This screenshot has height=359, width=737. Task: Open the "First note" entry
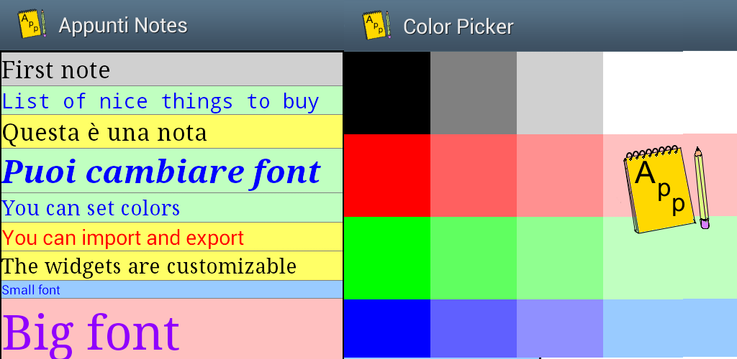pos(171,69)
